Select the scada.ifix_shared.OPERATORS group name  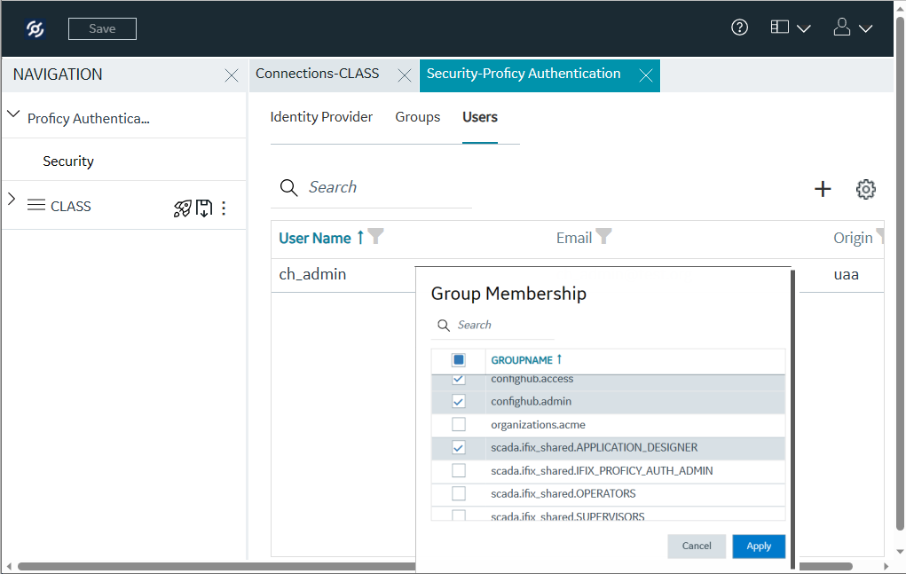point(563,494)
